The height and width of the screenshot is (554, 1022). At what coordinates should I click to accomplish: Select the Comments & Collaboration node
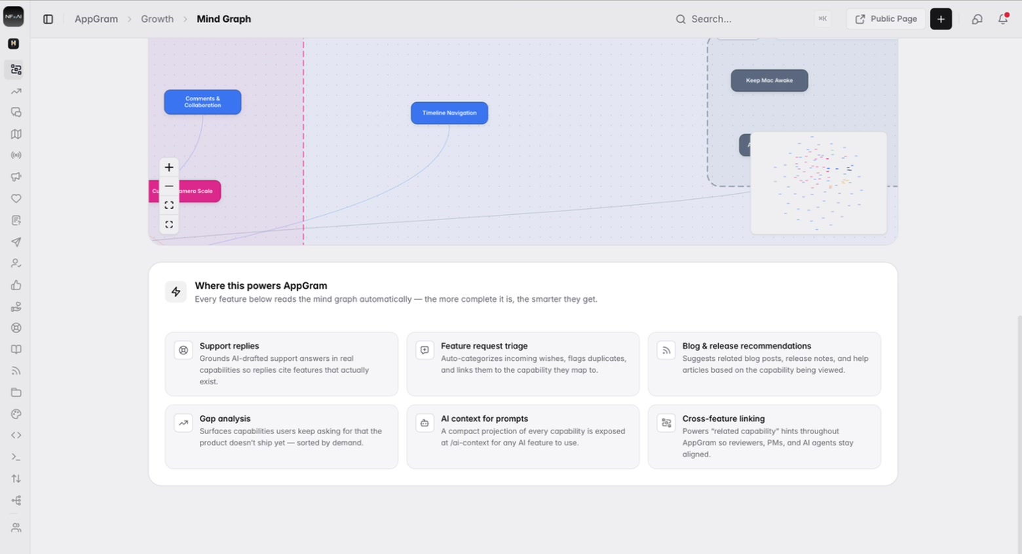click(202, 102)
